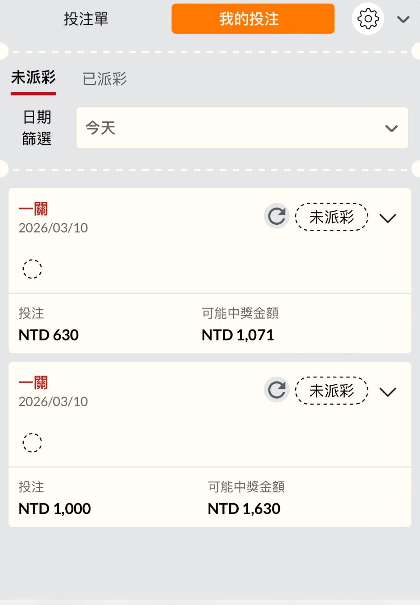Switch to the 投注單 tab
Viewport: 420px width, 605px height.
pos(86,19)
